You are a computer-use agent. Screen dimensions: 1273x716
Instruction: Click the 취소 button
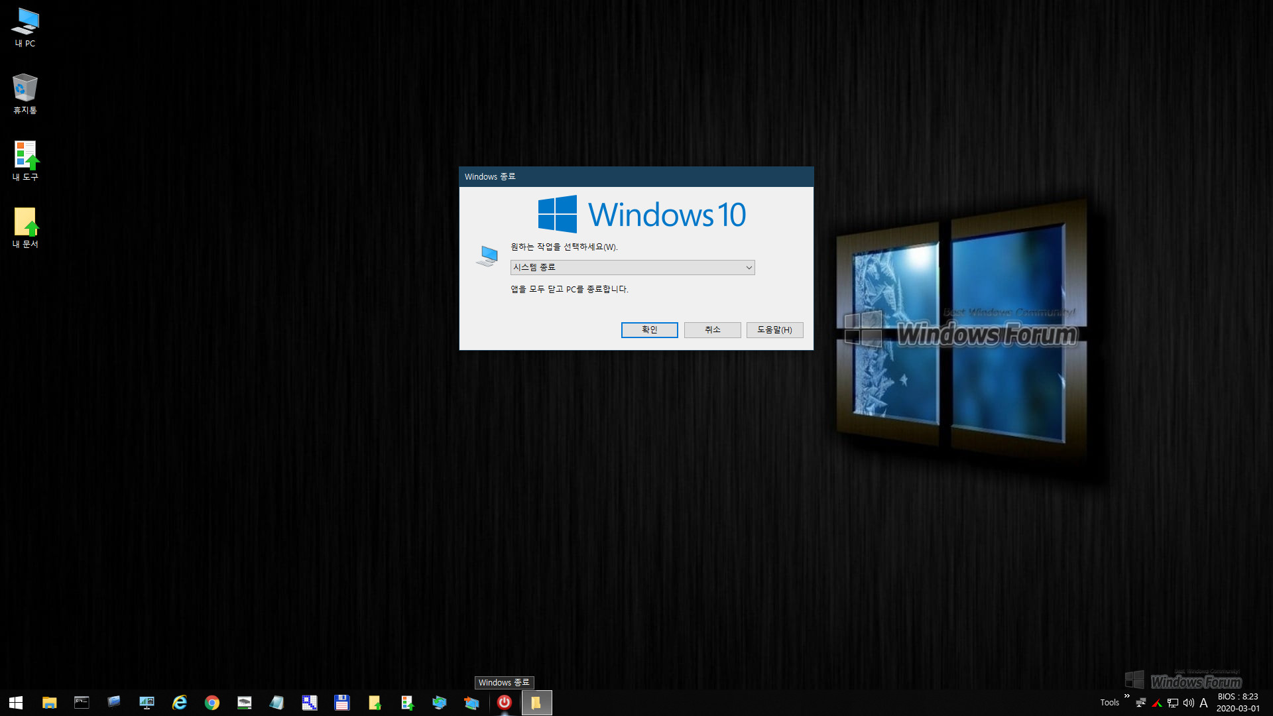click(x=712, y=330)
